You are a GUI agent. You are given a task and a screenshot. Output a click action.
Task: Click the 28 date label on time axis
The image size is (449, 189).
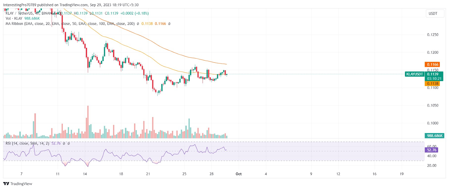coord(211,174)
